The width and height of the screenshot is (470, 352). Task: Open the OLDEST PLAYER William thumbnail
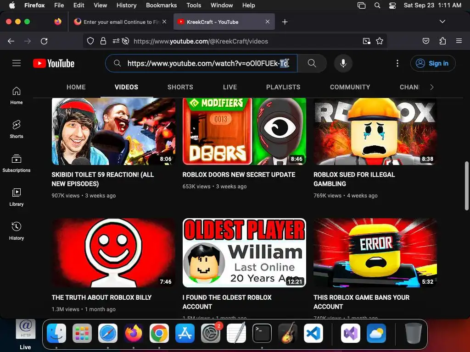(x=244, y=253)
